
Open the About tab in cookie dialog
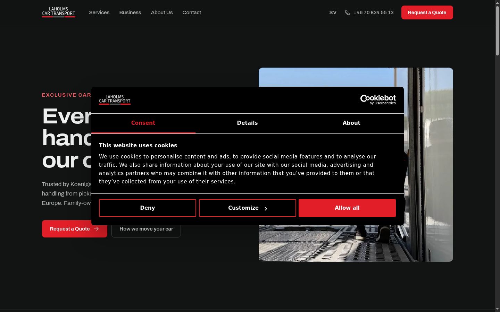(351, 123)
